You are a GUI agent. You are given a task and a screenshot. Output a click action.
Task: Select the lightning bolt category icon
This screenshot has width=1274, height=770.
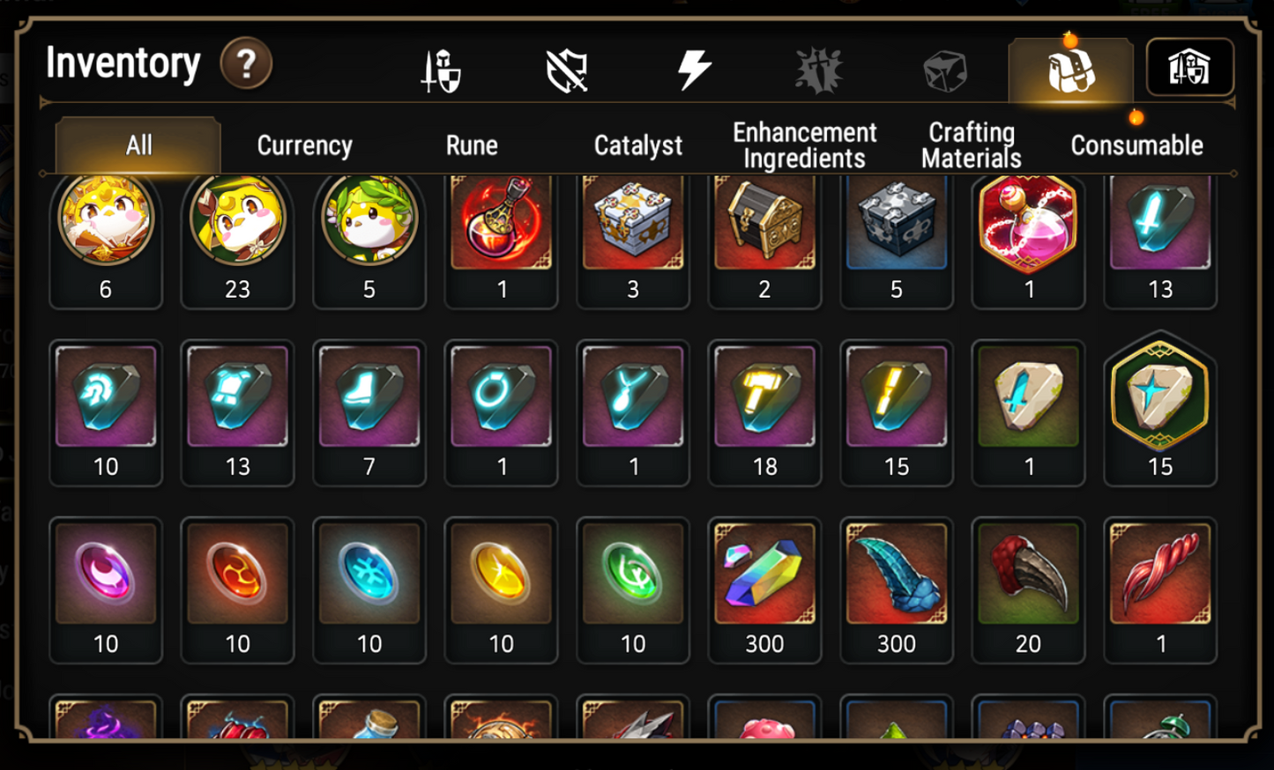(x=694, y=70)
